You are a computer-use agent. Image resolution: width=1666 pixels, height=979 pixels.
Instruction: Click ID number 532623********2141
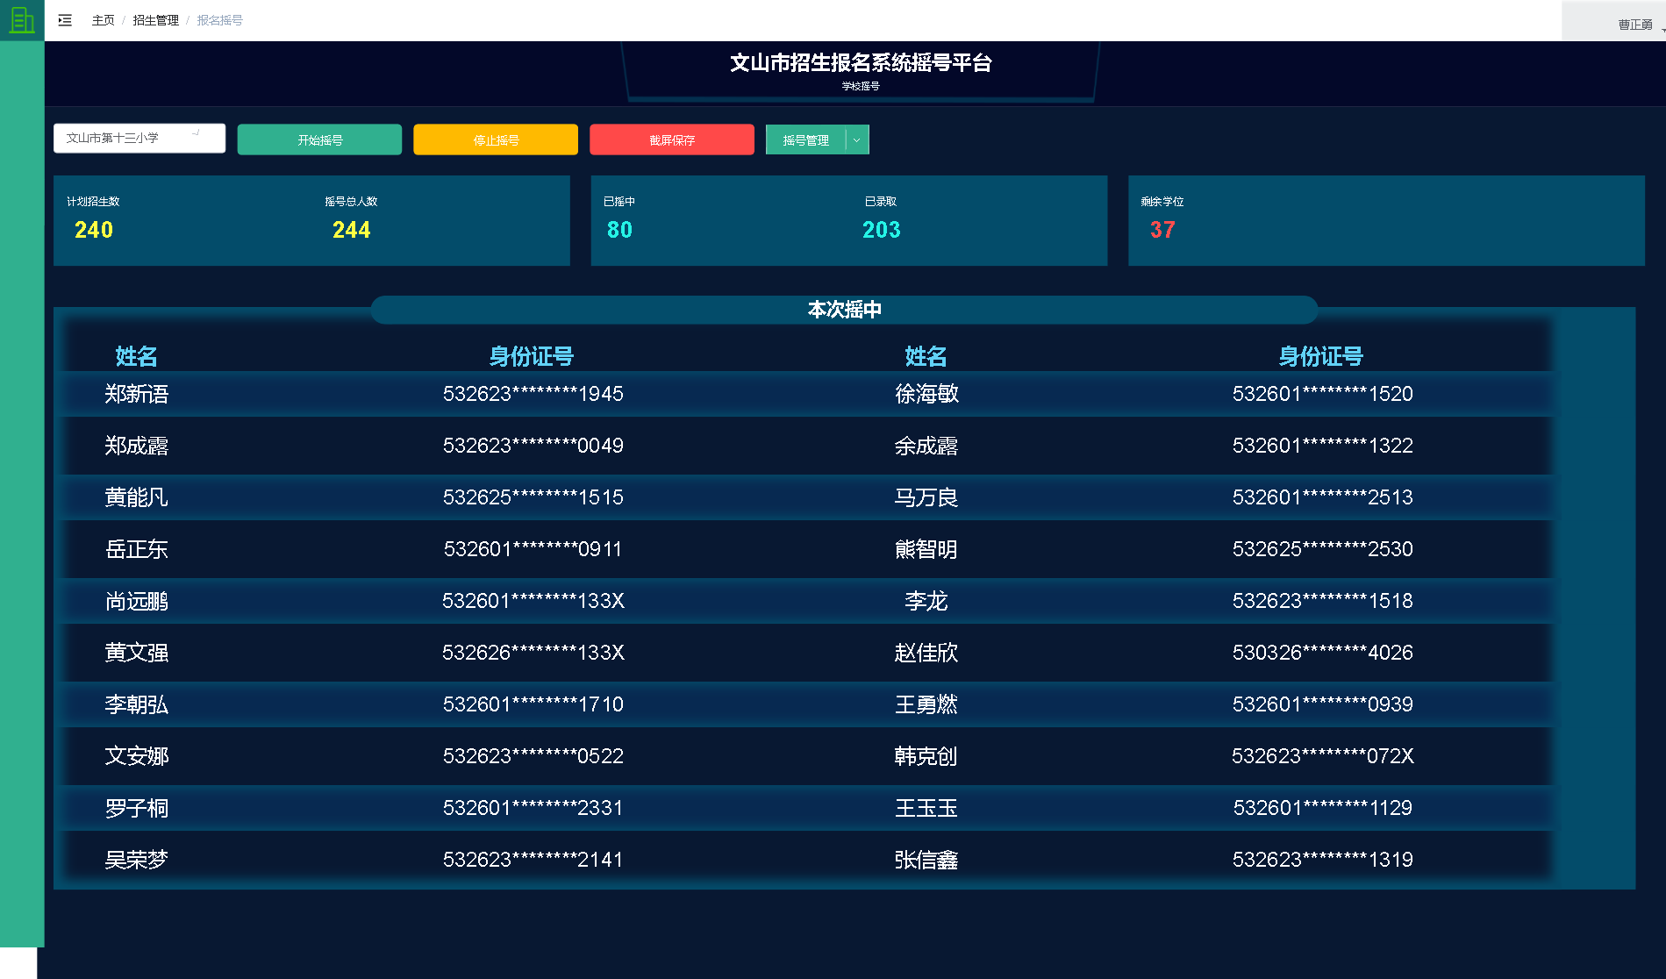coord(533,860)
